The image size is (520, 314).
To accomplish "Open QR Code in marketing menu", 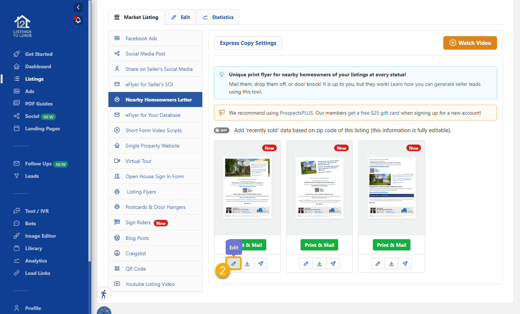I will (x=135, y=269).
